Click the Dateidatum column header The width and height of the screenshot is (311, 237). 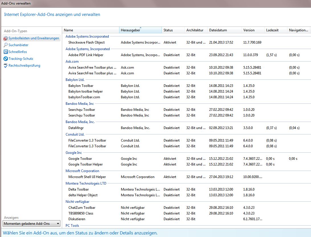coord(225,30)
